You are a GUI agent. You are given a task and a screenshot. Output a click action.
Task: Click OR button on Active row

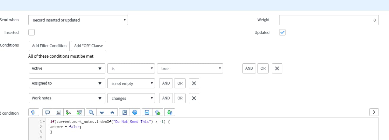[263, 68]
